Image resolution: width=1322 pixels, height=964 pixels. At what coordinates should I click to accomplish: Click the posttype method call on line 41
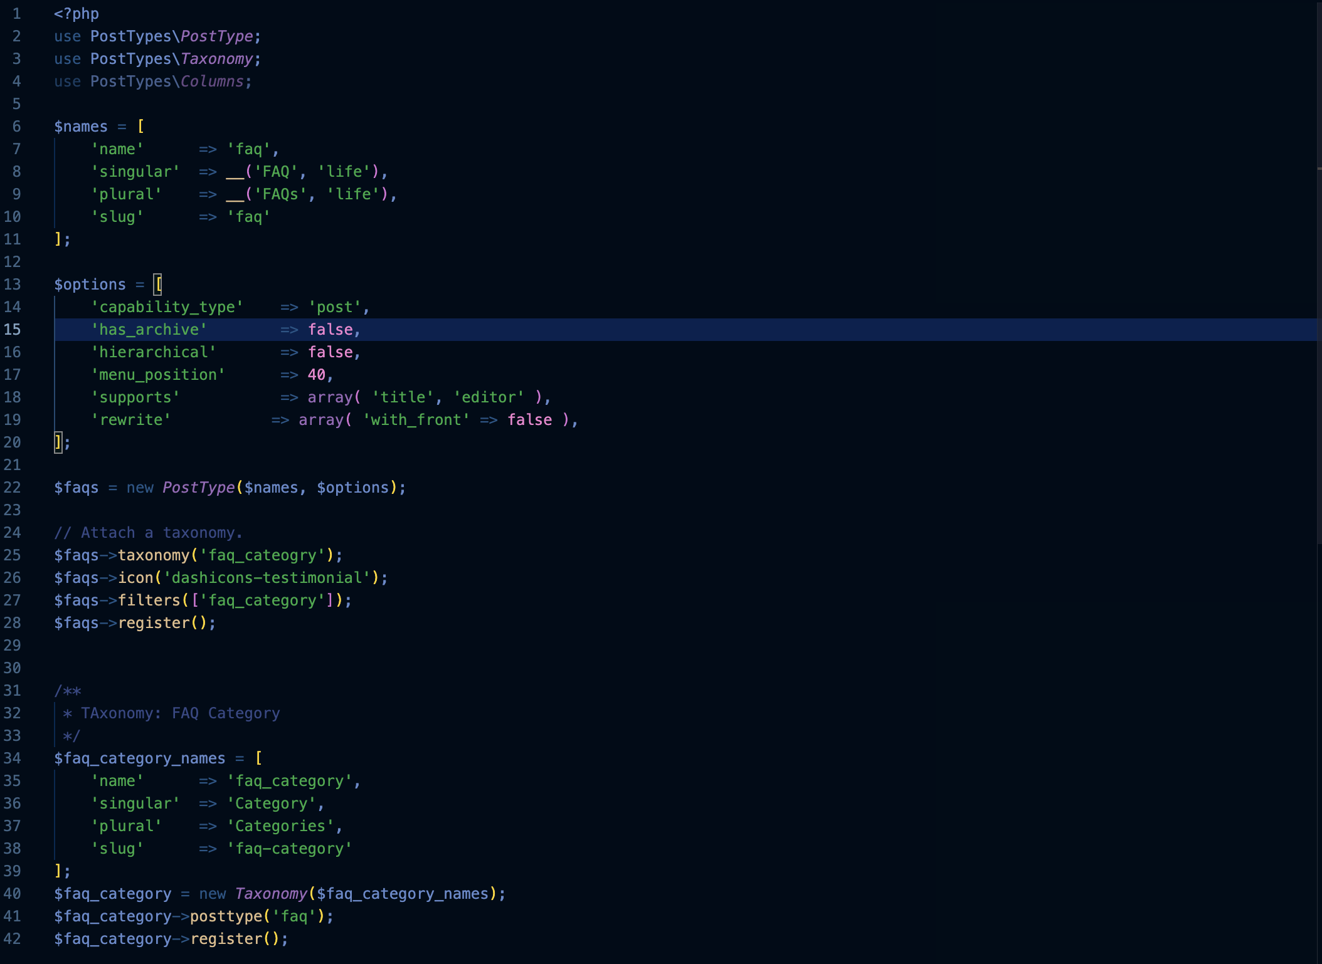point(226,916)
